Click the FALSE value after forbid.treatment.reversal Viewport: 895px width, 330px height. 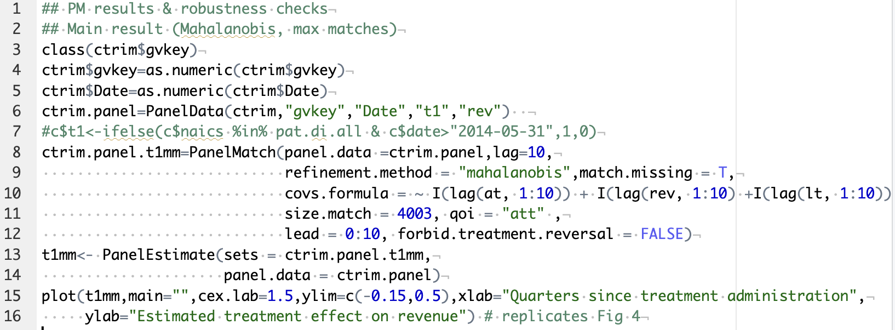tap(662, 234)
